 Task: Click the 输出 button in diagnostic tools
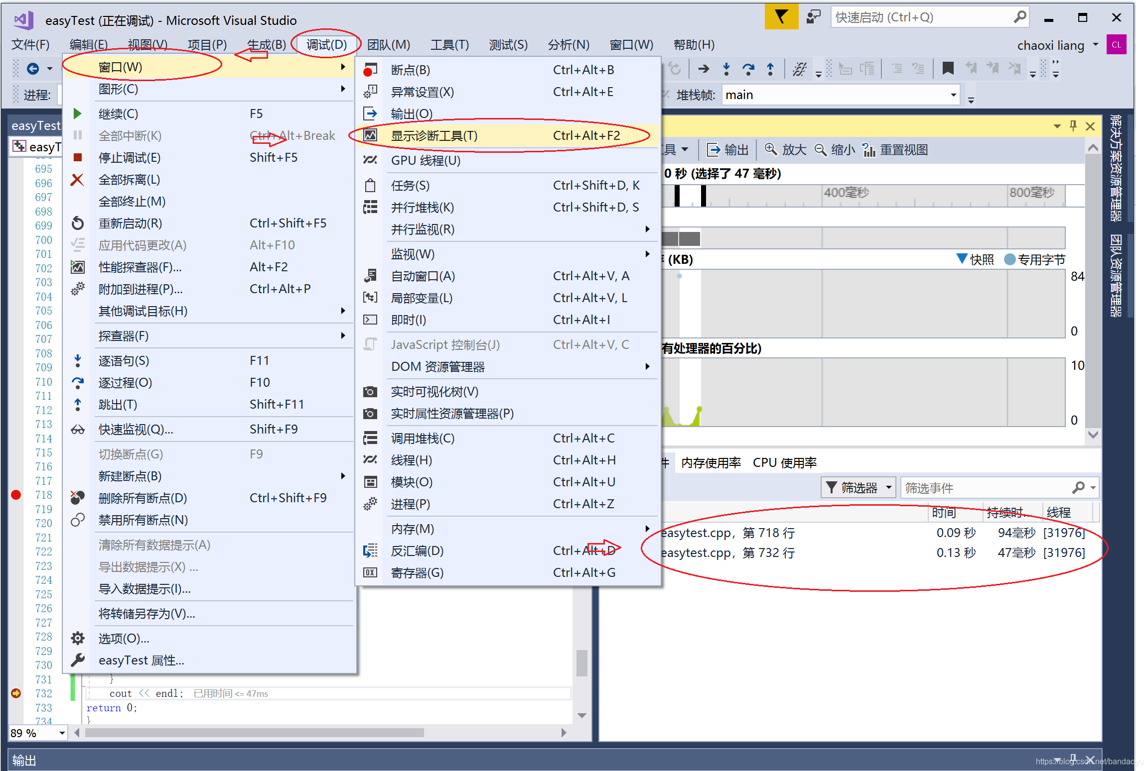click(x=727, y=149)
